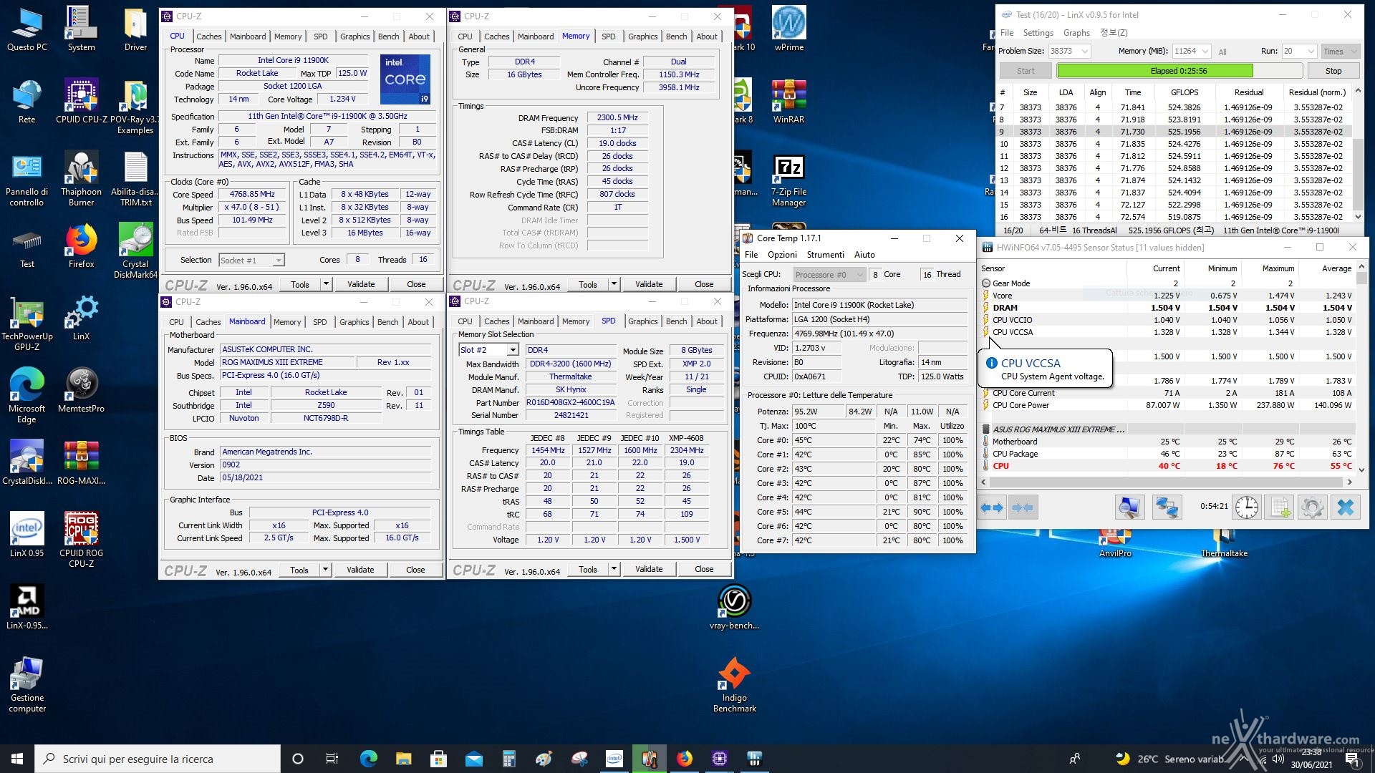The image size is (1375, 773).
Task: Open Strumenti menu in Core Temp
Action: [825, 255]
